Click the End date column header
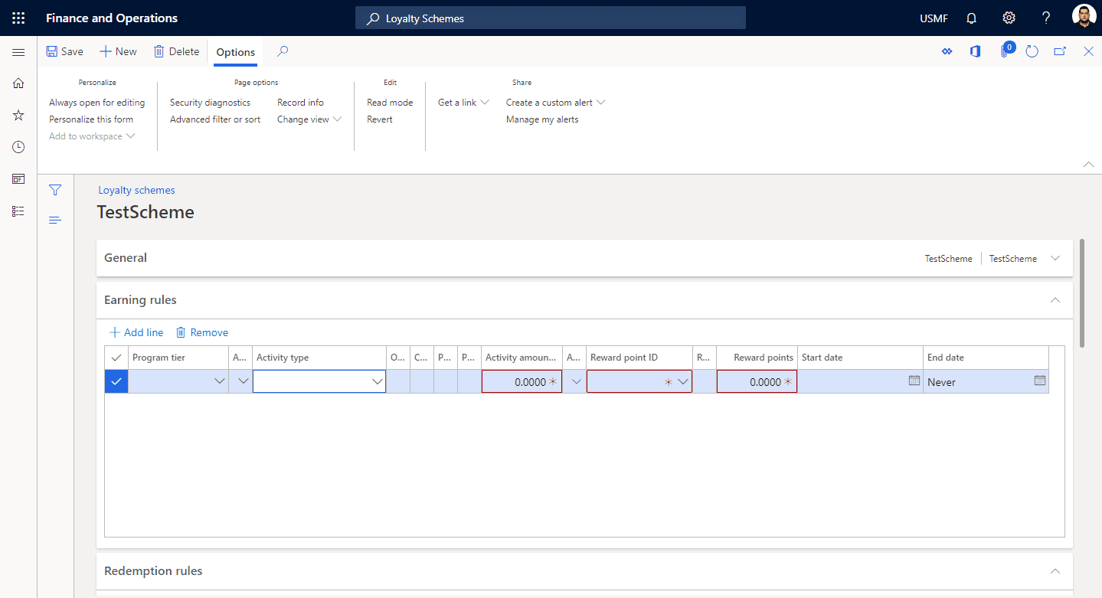The width and height of the screenshot is (1102, 598). [x=986, y=358]
